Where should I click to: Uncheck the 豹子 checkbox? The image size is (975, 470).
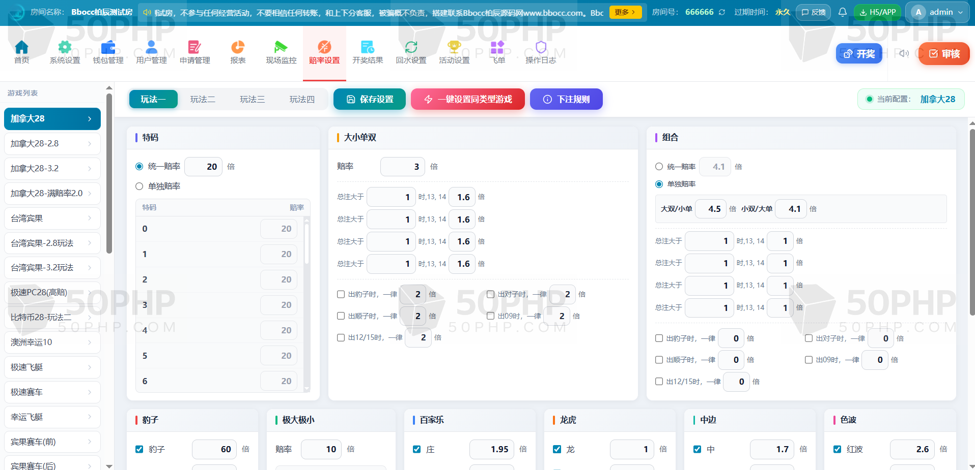139,449
